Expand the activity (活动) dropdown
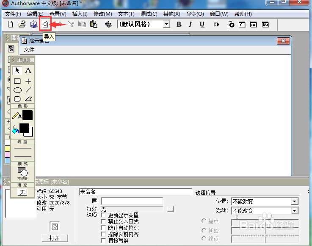The image size is (312, 246). 295,210
